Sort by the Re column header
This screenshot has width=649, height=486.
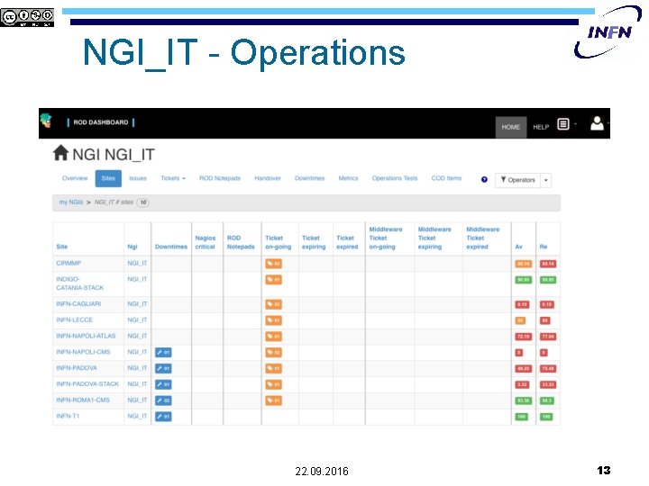544,247
